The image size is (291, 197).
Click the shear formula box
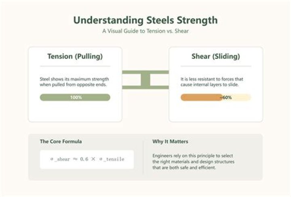tap(87, 159)
